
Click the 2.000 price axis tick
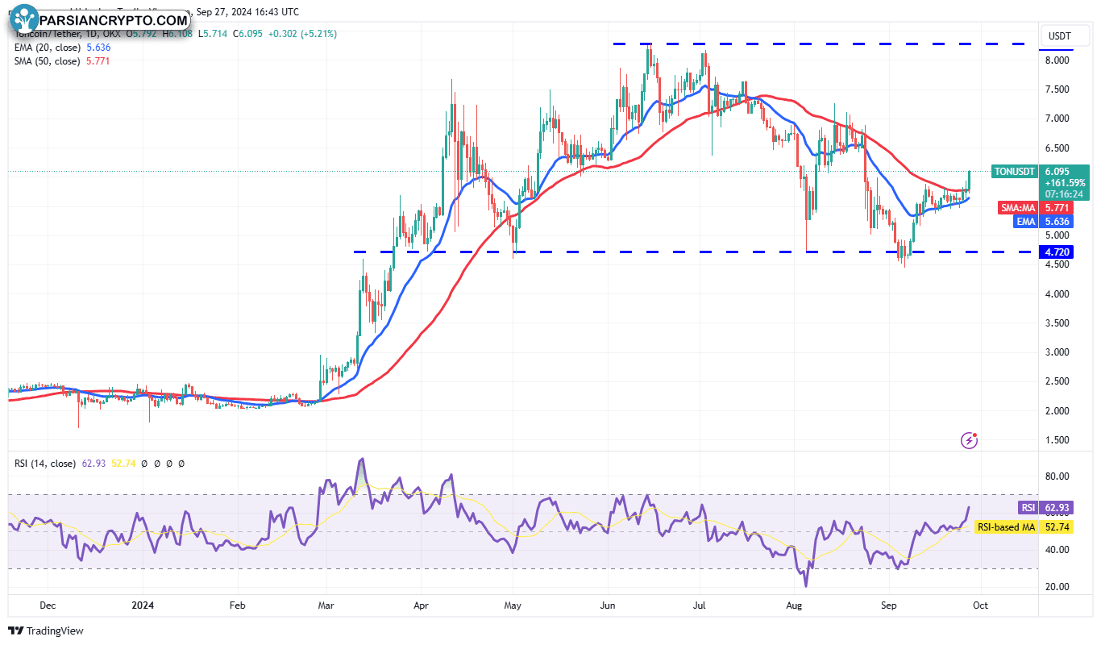[x=1057, y=411]
